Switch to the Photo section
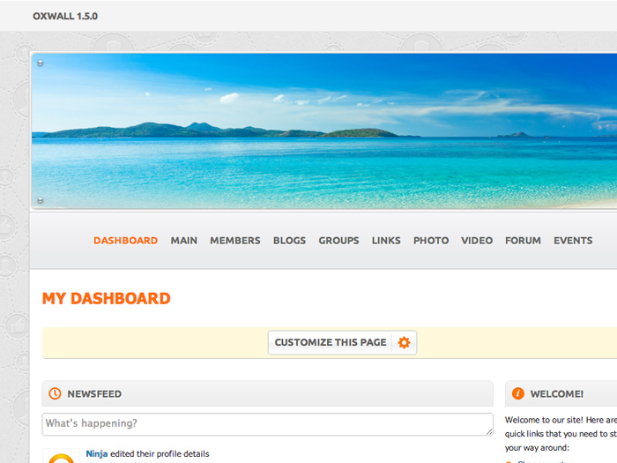 pos(431,241)
